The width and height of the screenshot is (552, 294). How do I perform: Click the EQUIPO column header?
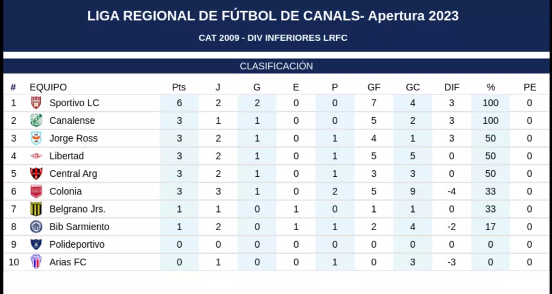click(48, 87)
